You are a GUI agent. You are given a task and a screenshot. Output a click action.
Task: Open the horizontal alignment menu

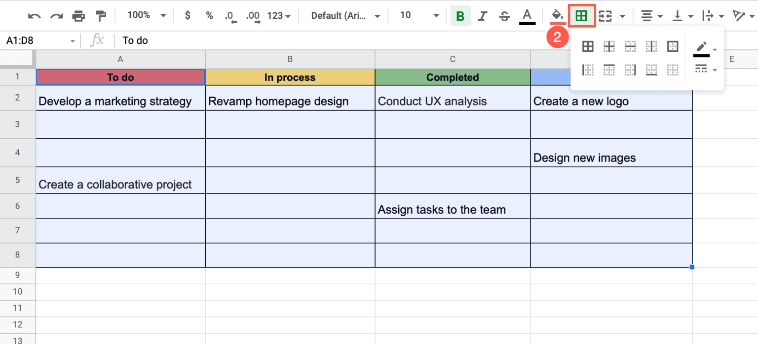pos(650,15)
